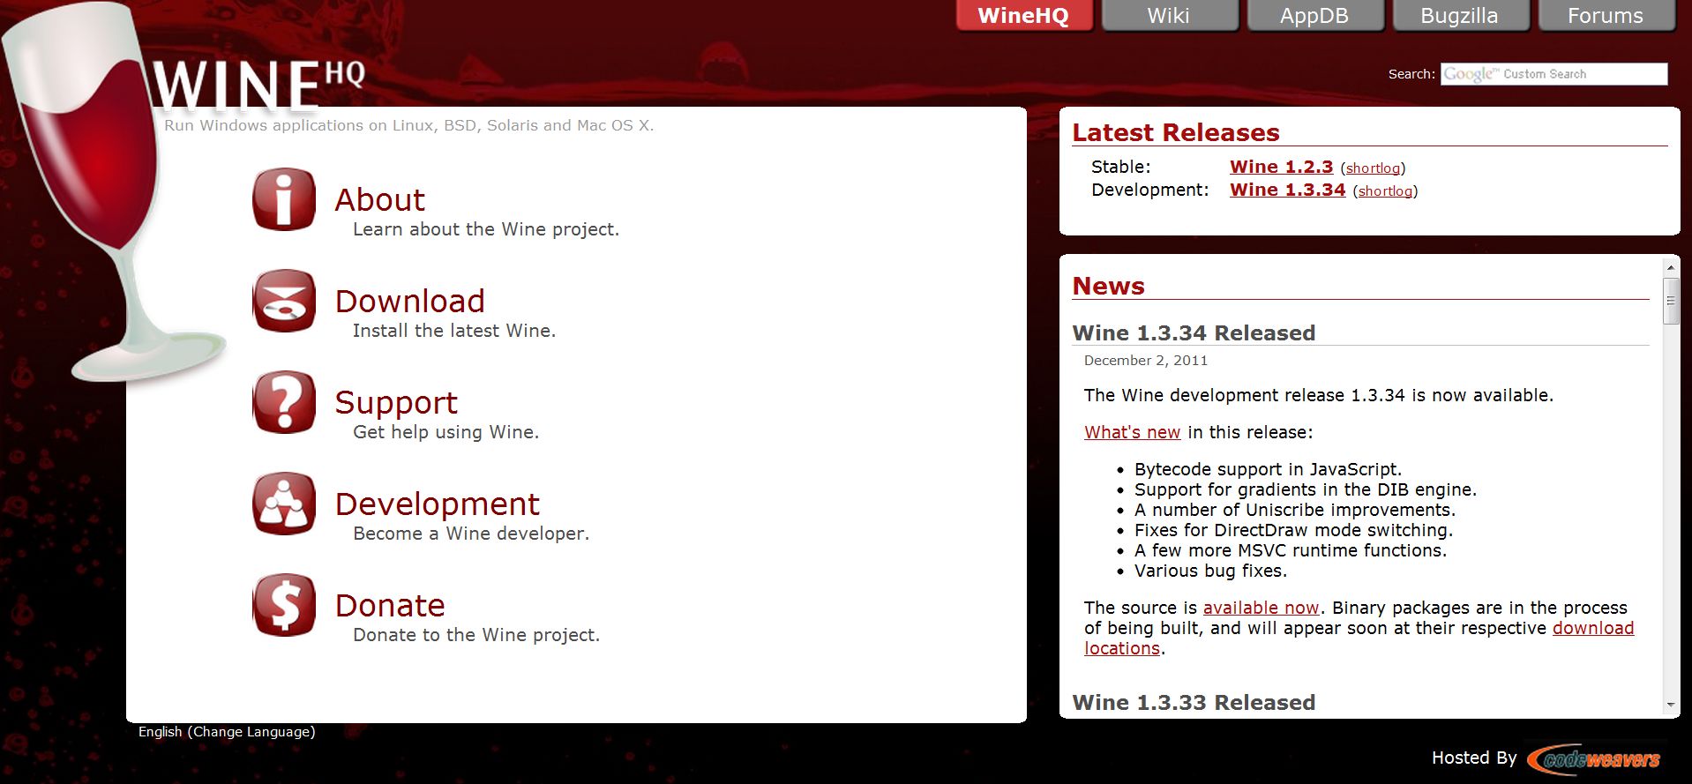The height and width of the screenshot is (784, 1692).
Task: Click 'Donate to the Wine project.' text
Action: [476, 635]
